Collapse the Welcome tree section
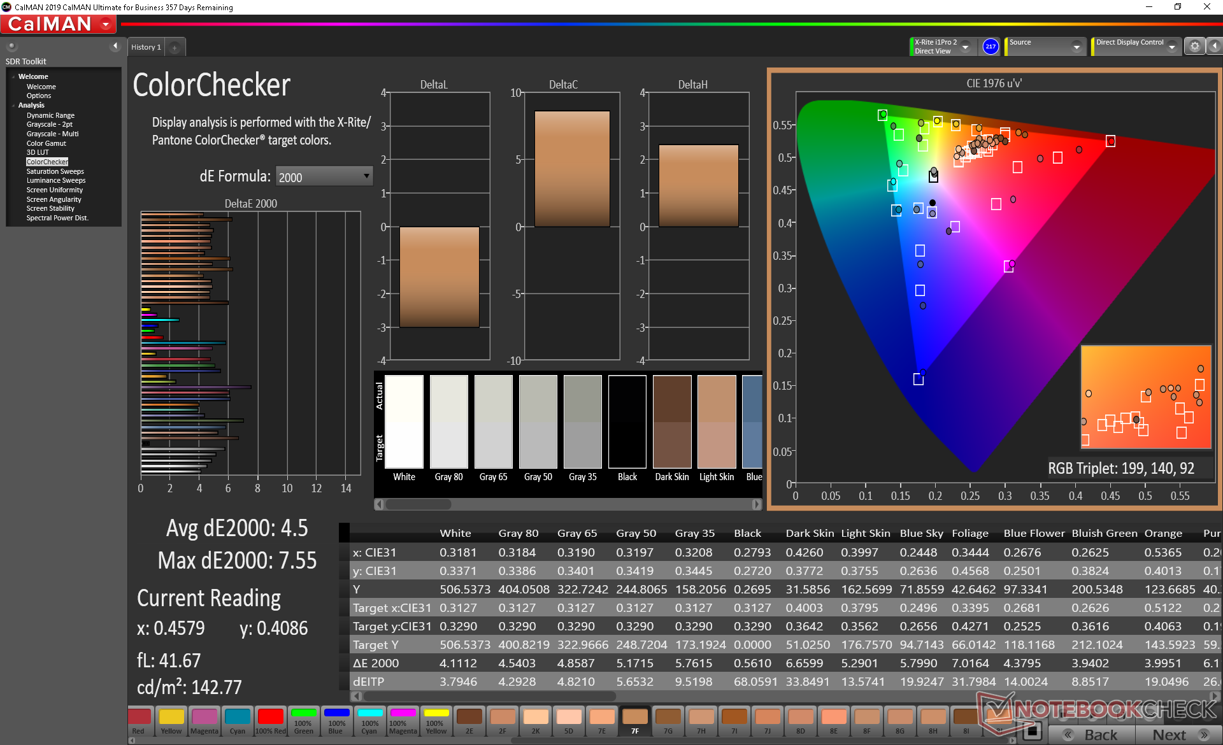 coord(13,76)
